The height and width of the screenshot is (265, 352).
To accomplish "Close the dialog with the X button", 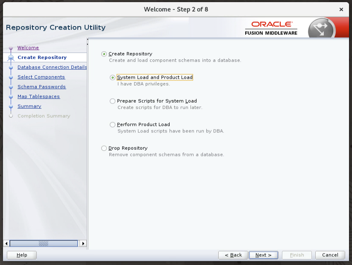I will [x=341, y=9].
